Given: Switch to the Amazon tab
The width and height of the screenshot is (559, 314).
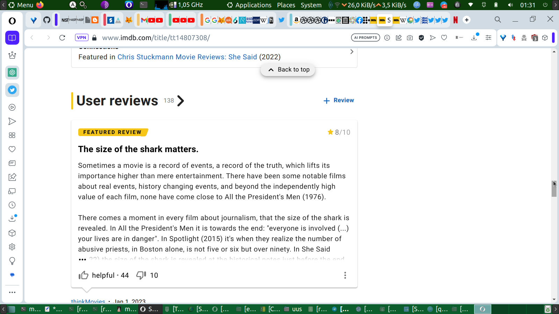Looking at the screenshot, I should click(x=296, y=20).
